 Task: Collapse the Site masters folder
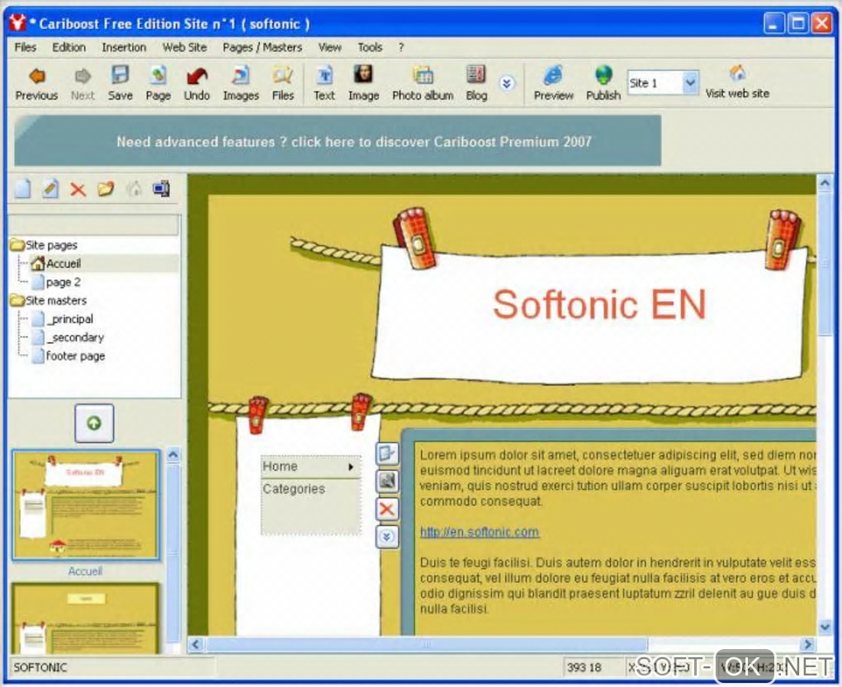(17, 300)
